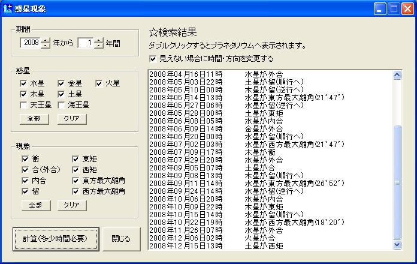Enable the 天王星 planet checkbox
This screenshot has width=417, height=264.
(x=24, y=105)
